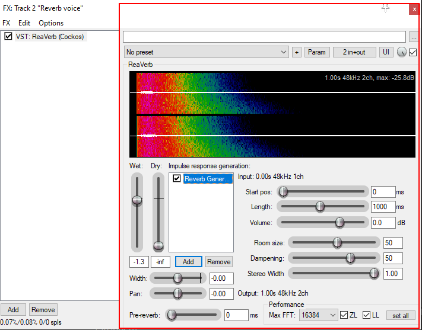Click the UI button
The image size is (422, 330).
pyautogui.click(x=386, y=52)
